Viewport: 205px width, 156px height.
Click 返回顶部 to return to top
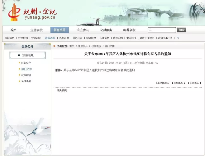coord(163,83)
